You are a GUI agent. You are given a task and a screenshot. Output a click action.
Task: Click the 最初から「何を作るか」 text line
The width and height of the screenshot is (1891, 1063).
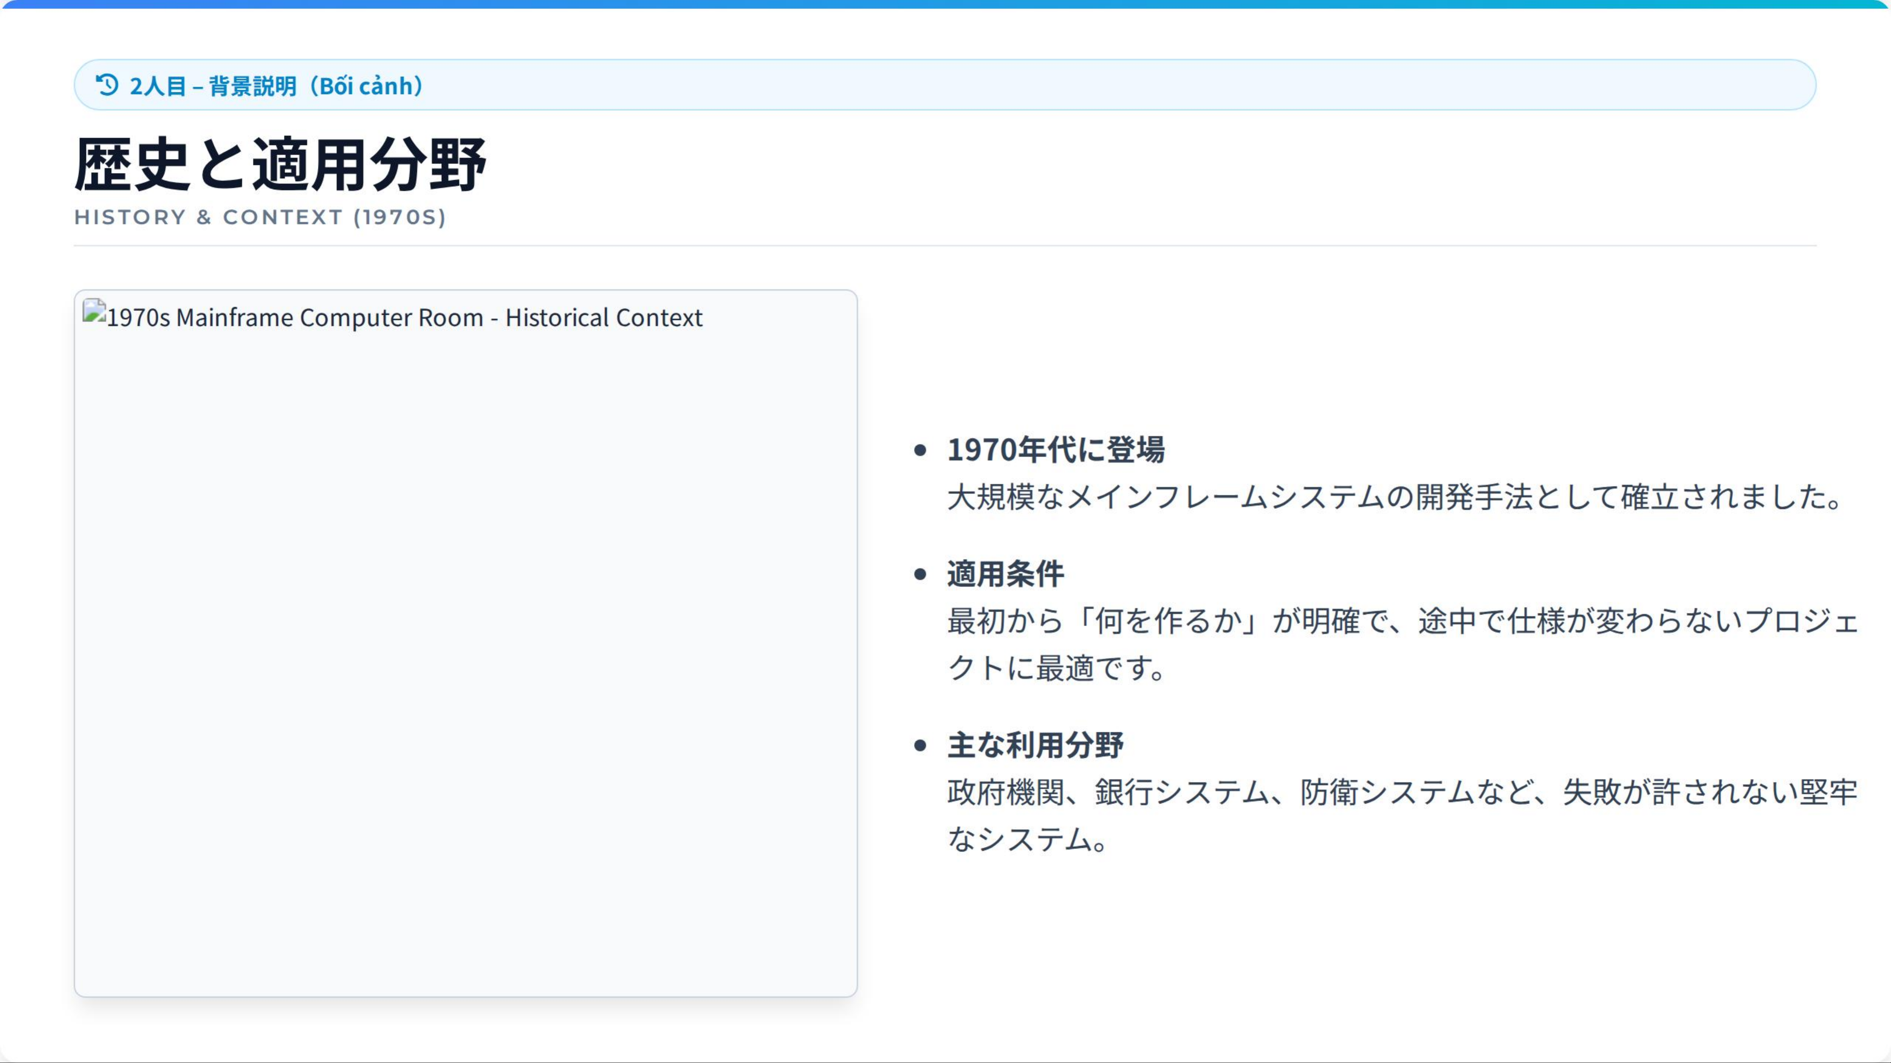(1401, 621)
